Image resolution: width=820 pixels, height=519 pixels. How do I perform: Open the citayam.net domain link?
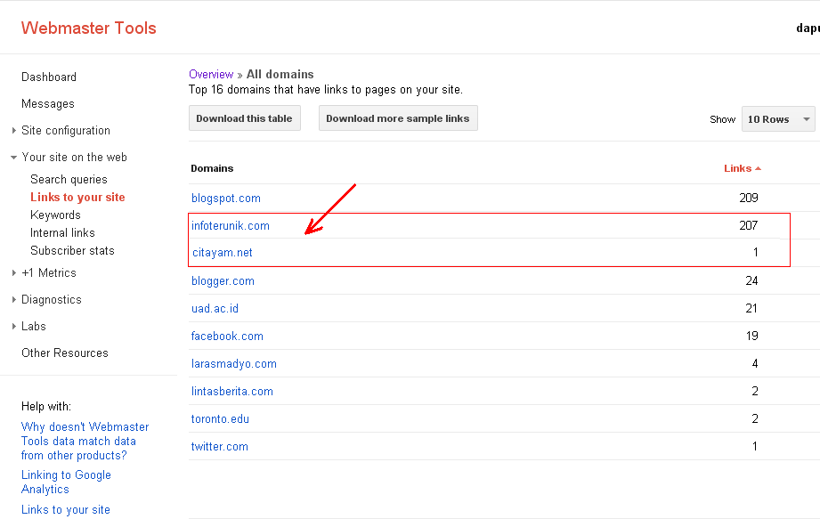[223, 253]
